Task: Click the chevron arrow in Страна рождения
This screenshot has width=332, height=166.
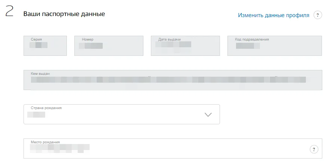Action: (208, 115)
